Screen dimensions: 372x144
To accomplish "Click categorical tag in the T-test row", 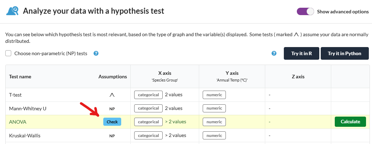I will click(x=149, y=95).
